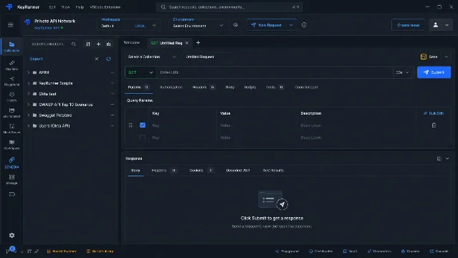Click the Bulk Edit link

click(434, 113)
